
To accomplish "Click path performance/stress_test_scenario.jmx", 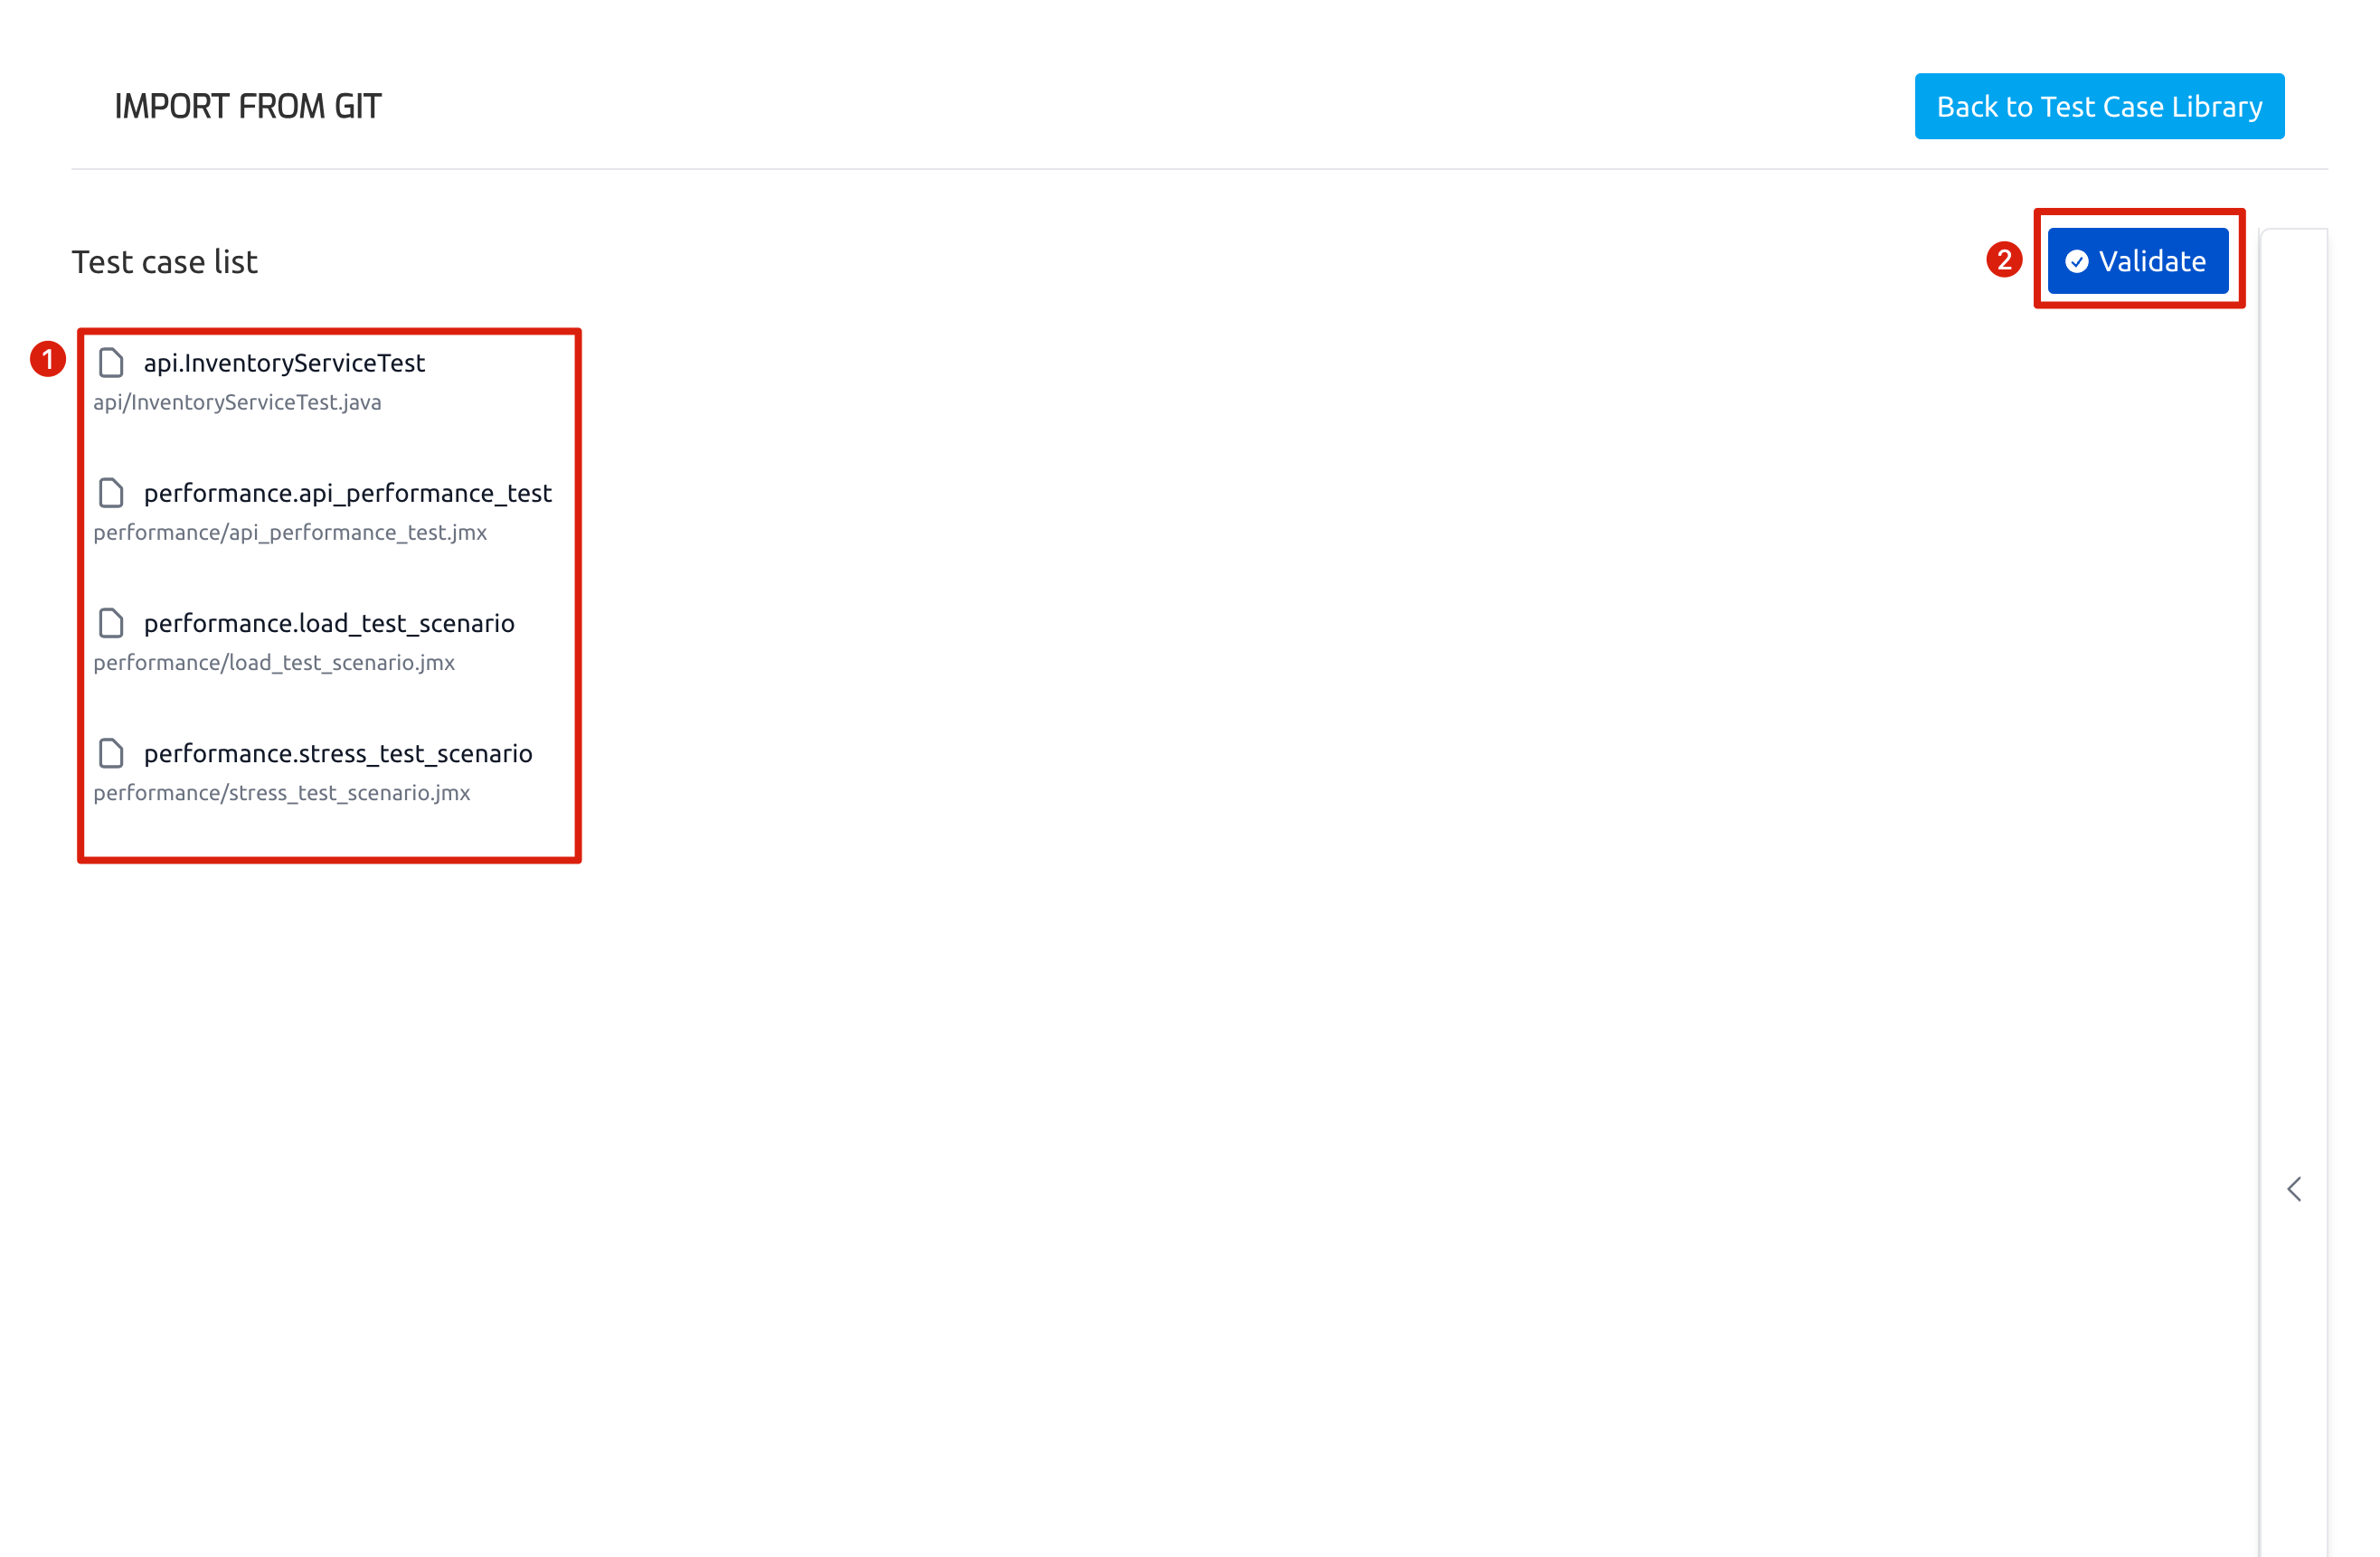I will pos(281,792).
